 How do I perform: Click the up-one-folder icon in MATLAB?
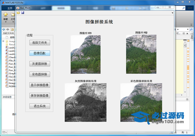coord(12,29)
